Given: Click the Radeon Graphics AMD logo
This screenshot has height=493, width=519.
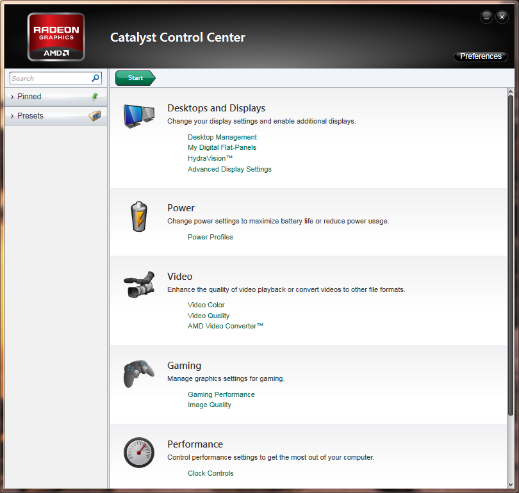Looking at the screenshot, I should point(56,36).
